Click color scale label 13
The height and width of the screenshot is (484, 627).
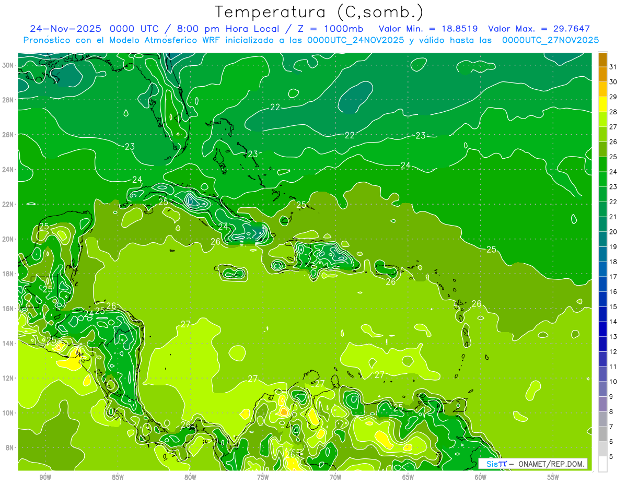point(613,337)
